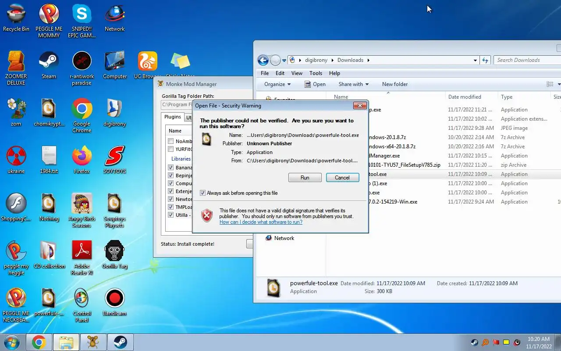This screenshot has width=561, height=351.
Task: Toggle the TMPLoa... library checkbox
Action: tap(171, 207)
